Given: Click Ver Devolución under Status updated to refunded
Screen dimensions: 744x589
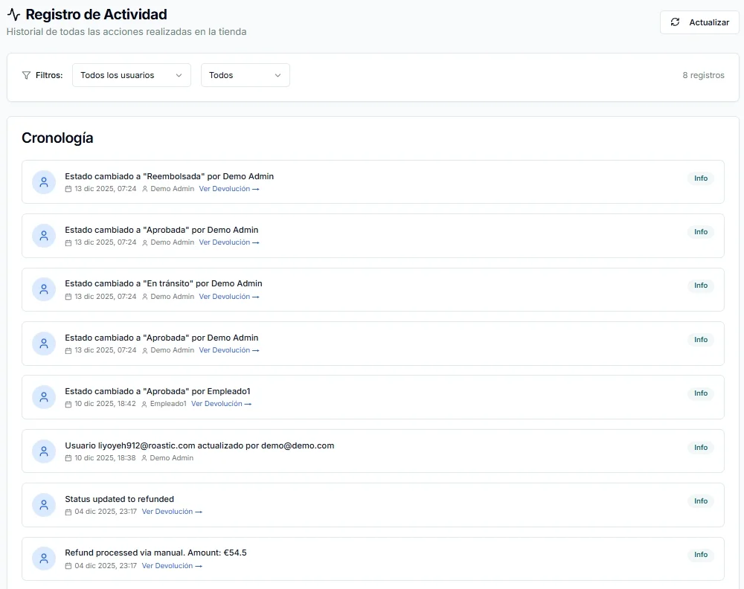Looking at the screenshot, I should [x=172, y=512].
